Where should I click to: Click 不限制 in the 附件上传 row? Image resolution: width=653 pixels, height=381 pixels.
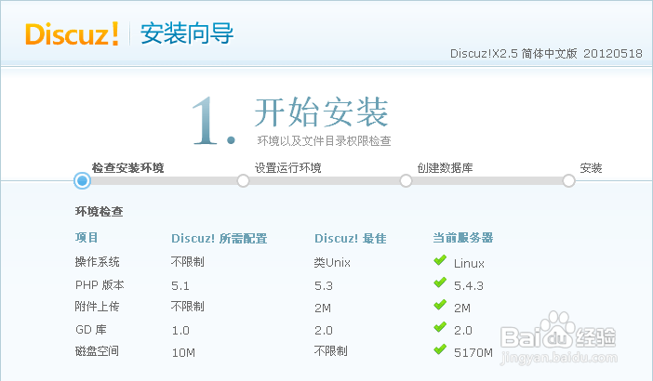click(187, 307)
